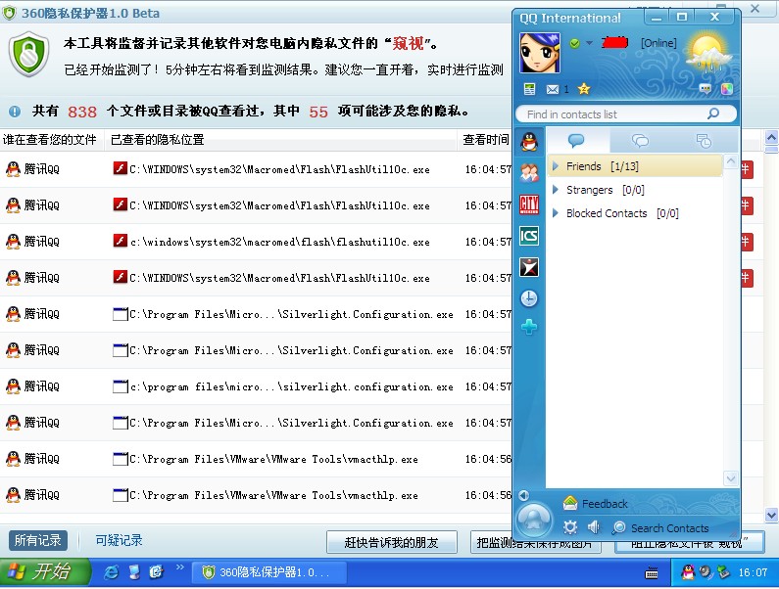The height and width of the screenshot is (589, 779).
Task: Select the penguin icon in QQ sidebar
Action: click(x=529, y=142)
